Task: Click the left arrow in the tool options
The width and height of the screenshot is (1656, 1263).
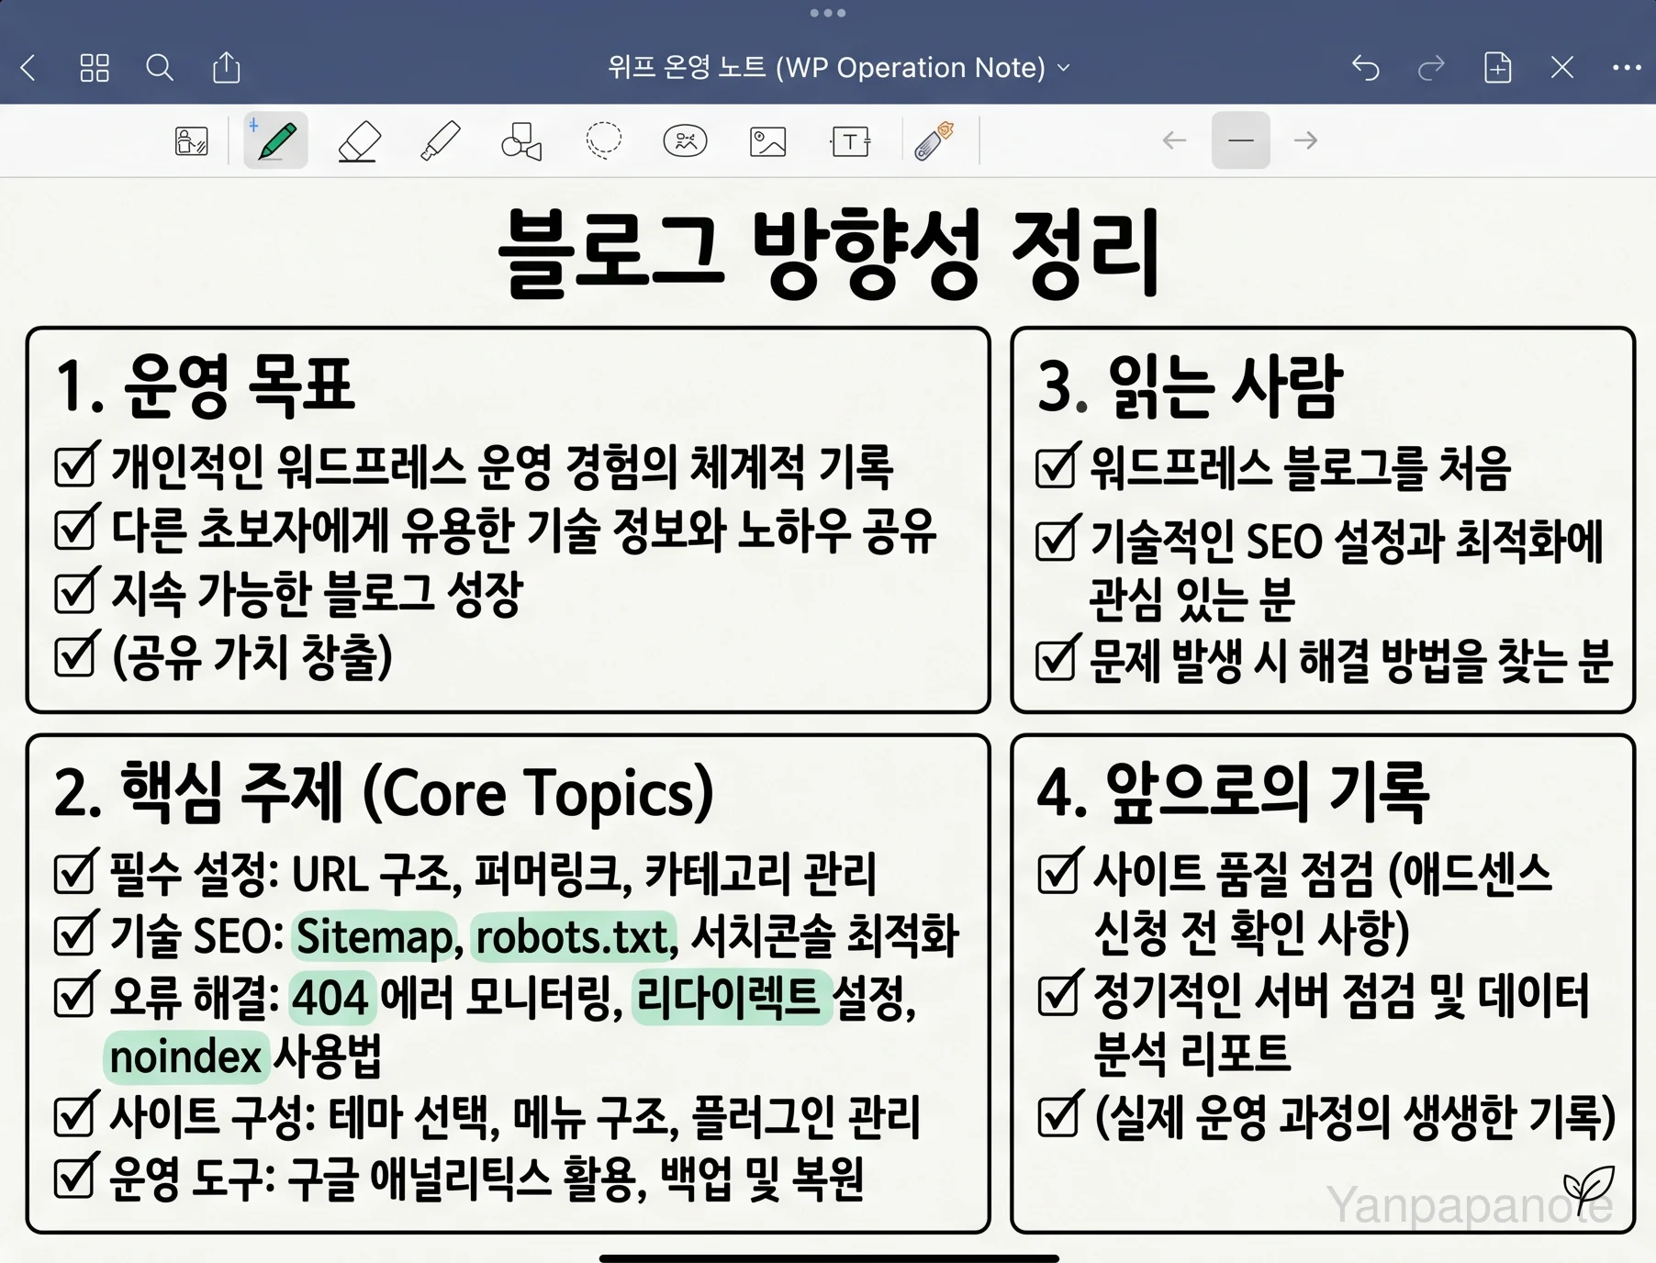Action: (1174, 140)
